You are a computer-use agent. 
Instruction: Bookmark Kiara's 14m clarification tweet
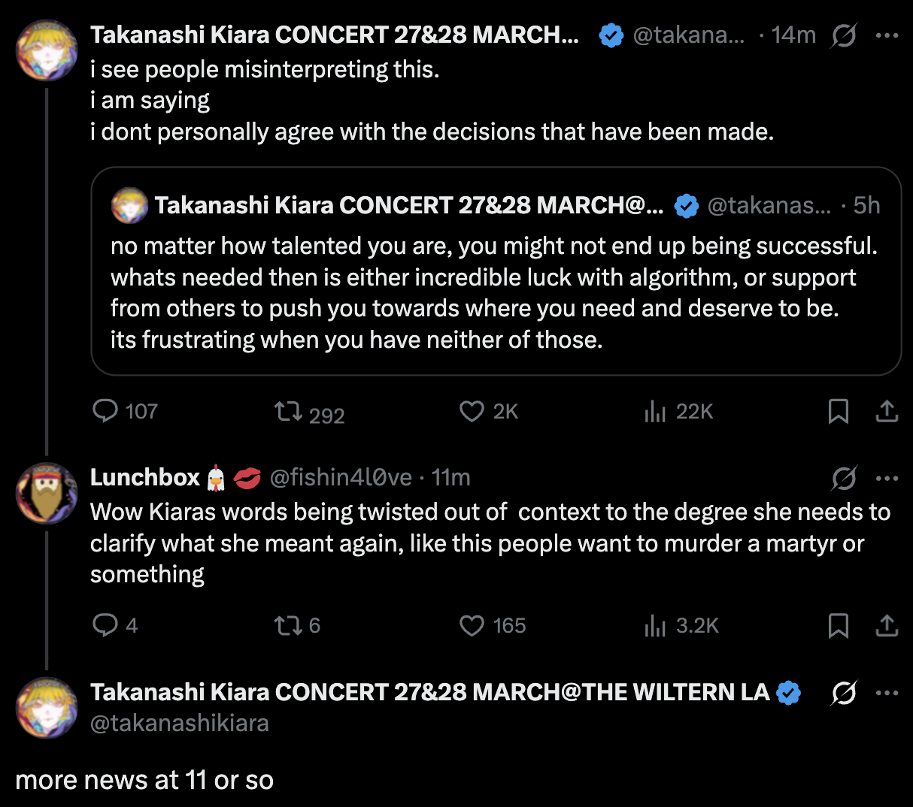[x=838, y=412]
